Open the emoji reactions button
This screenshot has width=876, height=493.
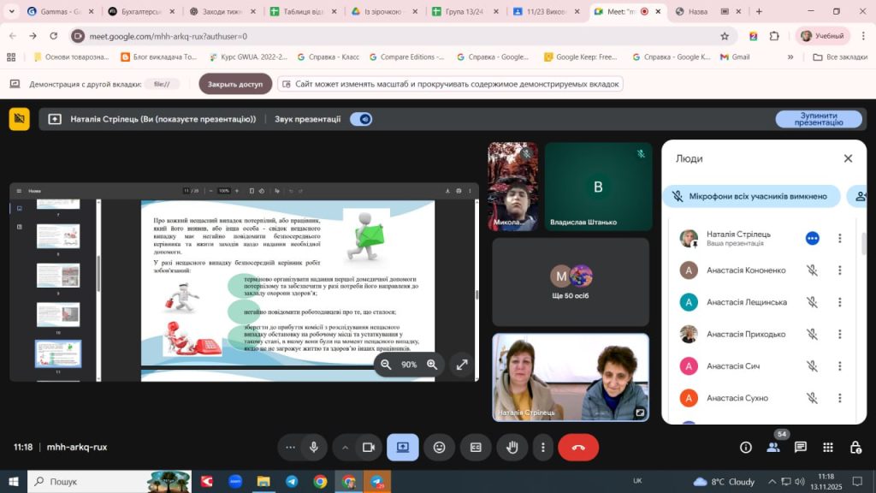[439, 447]
